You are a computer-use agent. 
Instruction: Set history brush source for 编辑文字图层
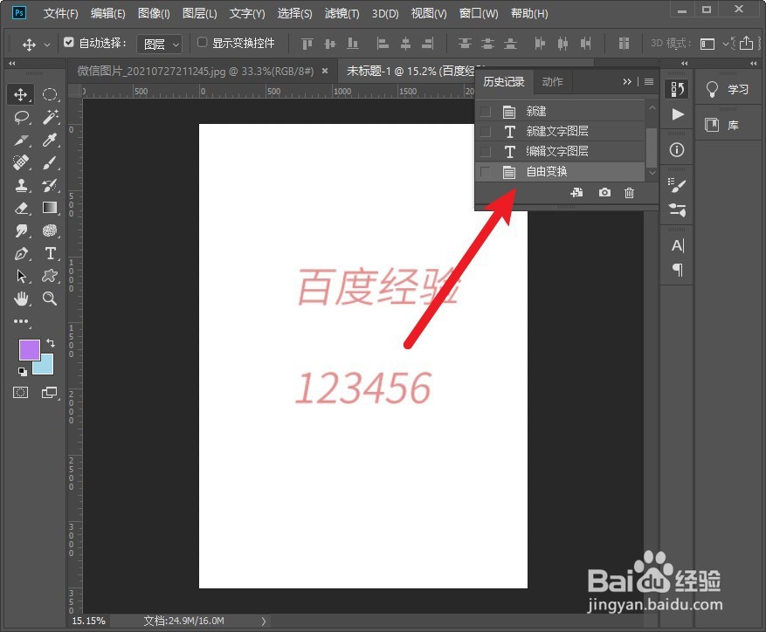(486, 151)
